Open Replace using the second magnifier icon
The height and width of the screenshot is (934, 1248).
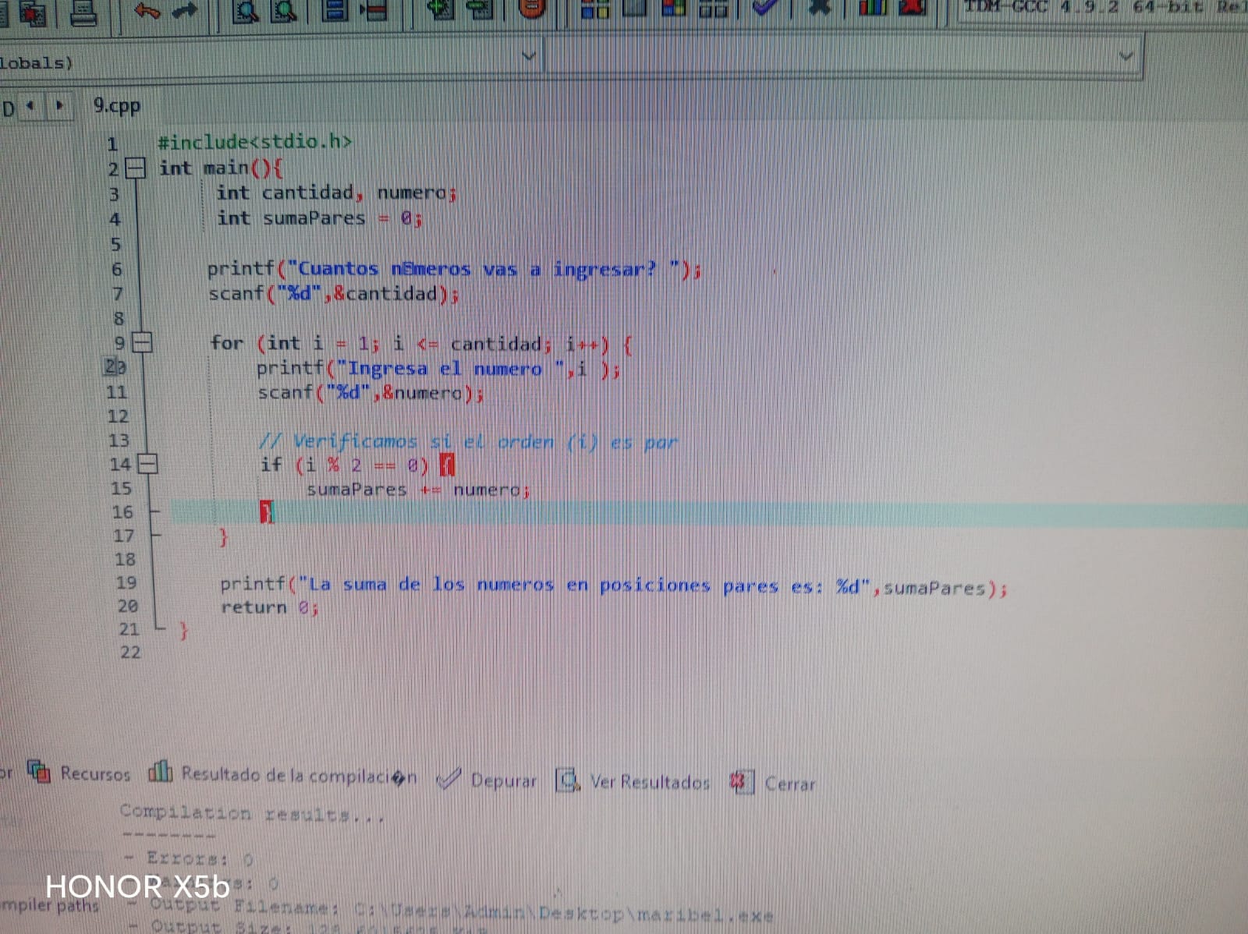click(285, 9)
